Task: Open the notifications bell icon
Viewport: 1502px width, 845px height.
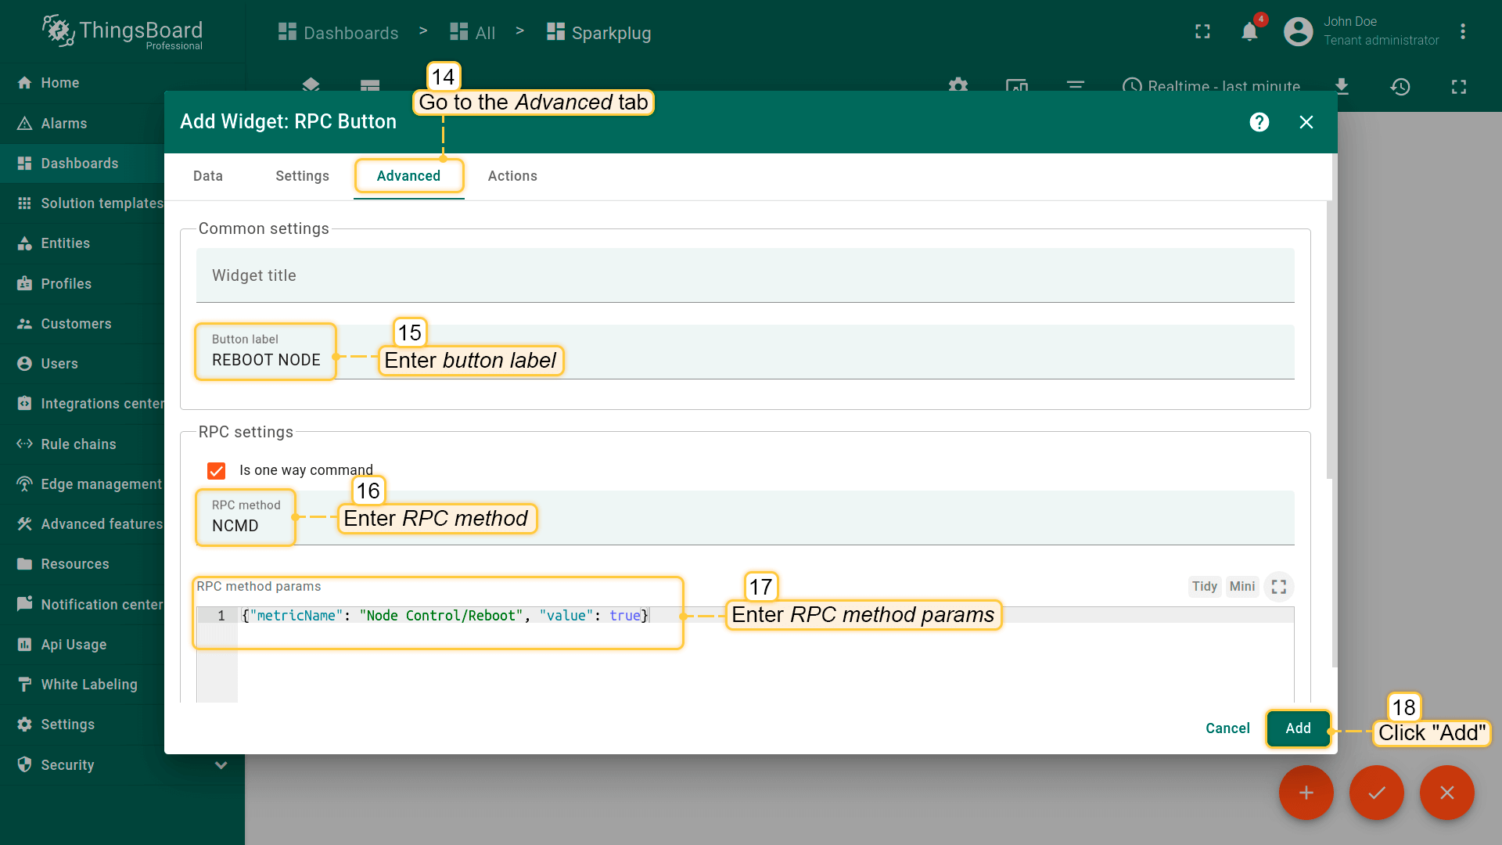Action: [x=1249, y=31]
